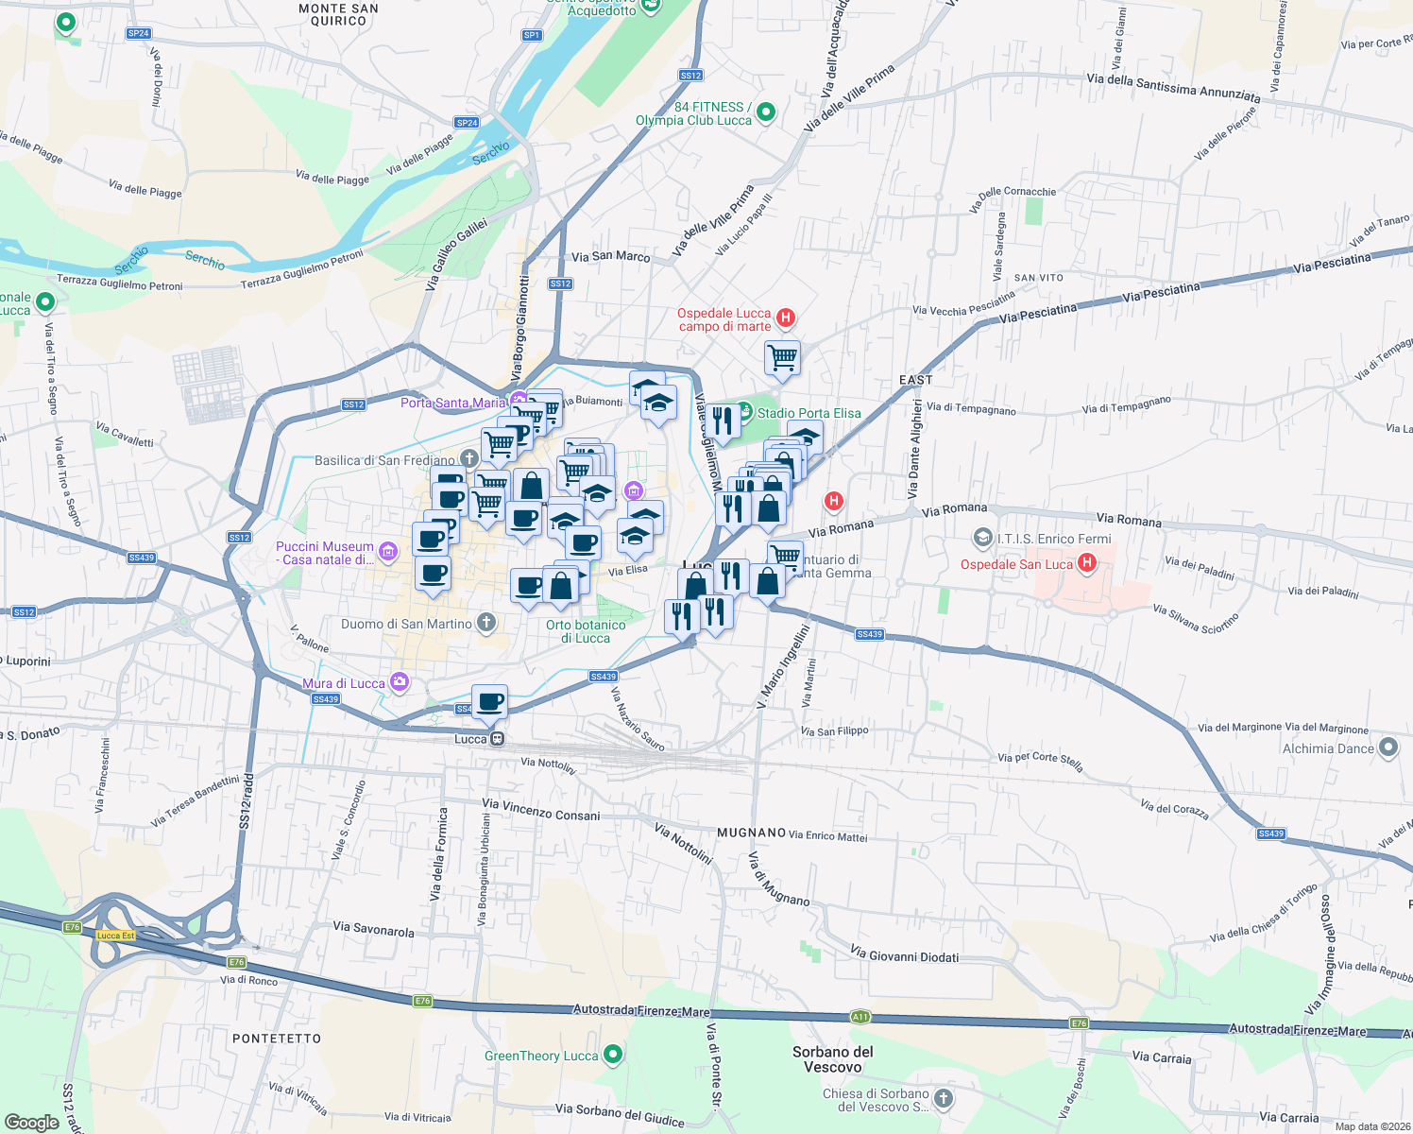Click the Alchimia Dance marker

click(x=1388, y=747)
